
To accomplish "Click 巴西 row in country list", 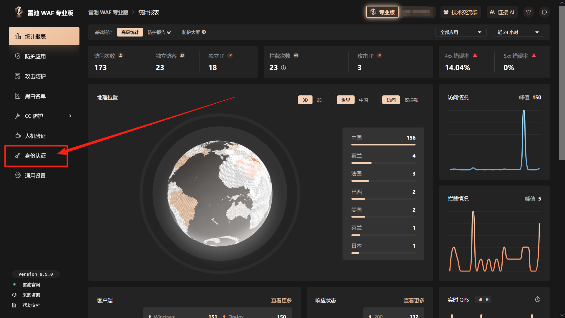I will click(383, 194).
